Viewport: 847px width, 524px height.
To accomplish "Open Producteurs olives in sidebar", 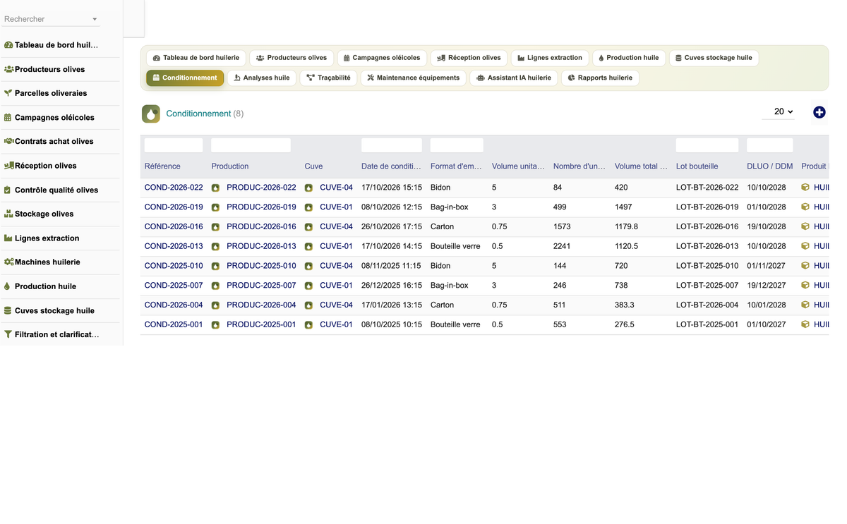I will pos(59,69).
